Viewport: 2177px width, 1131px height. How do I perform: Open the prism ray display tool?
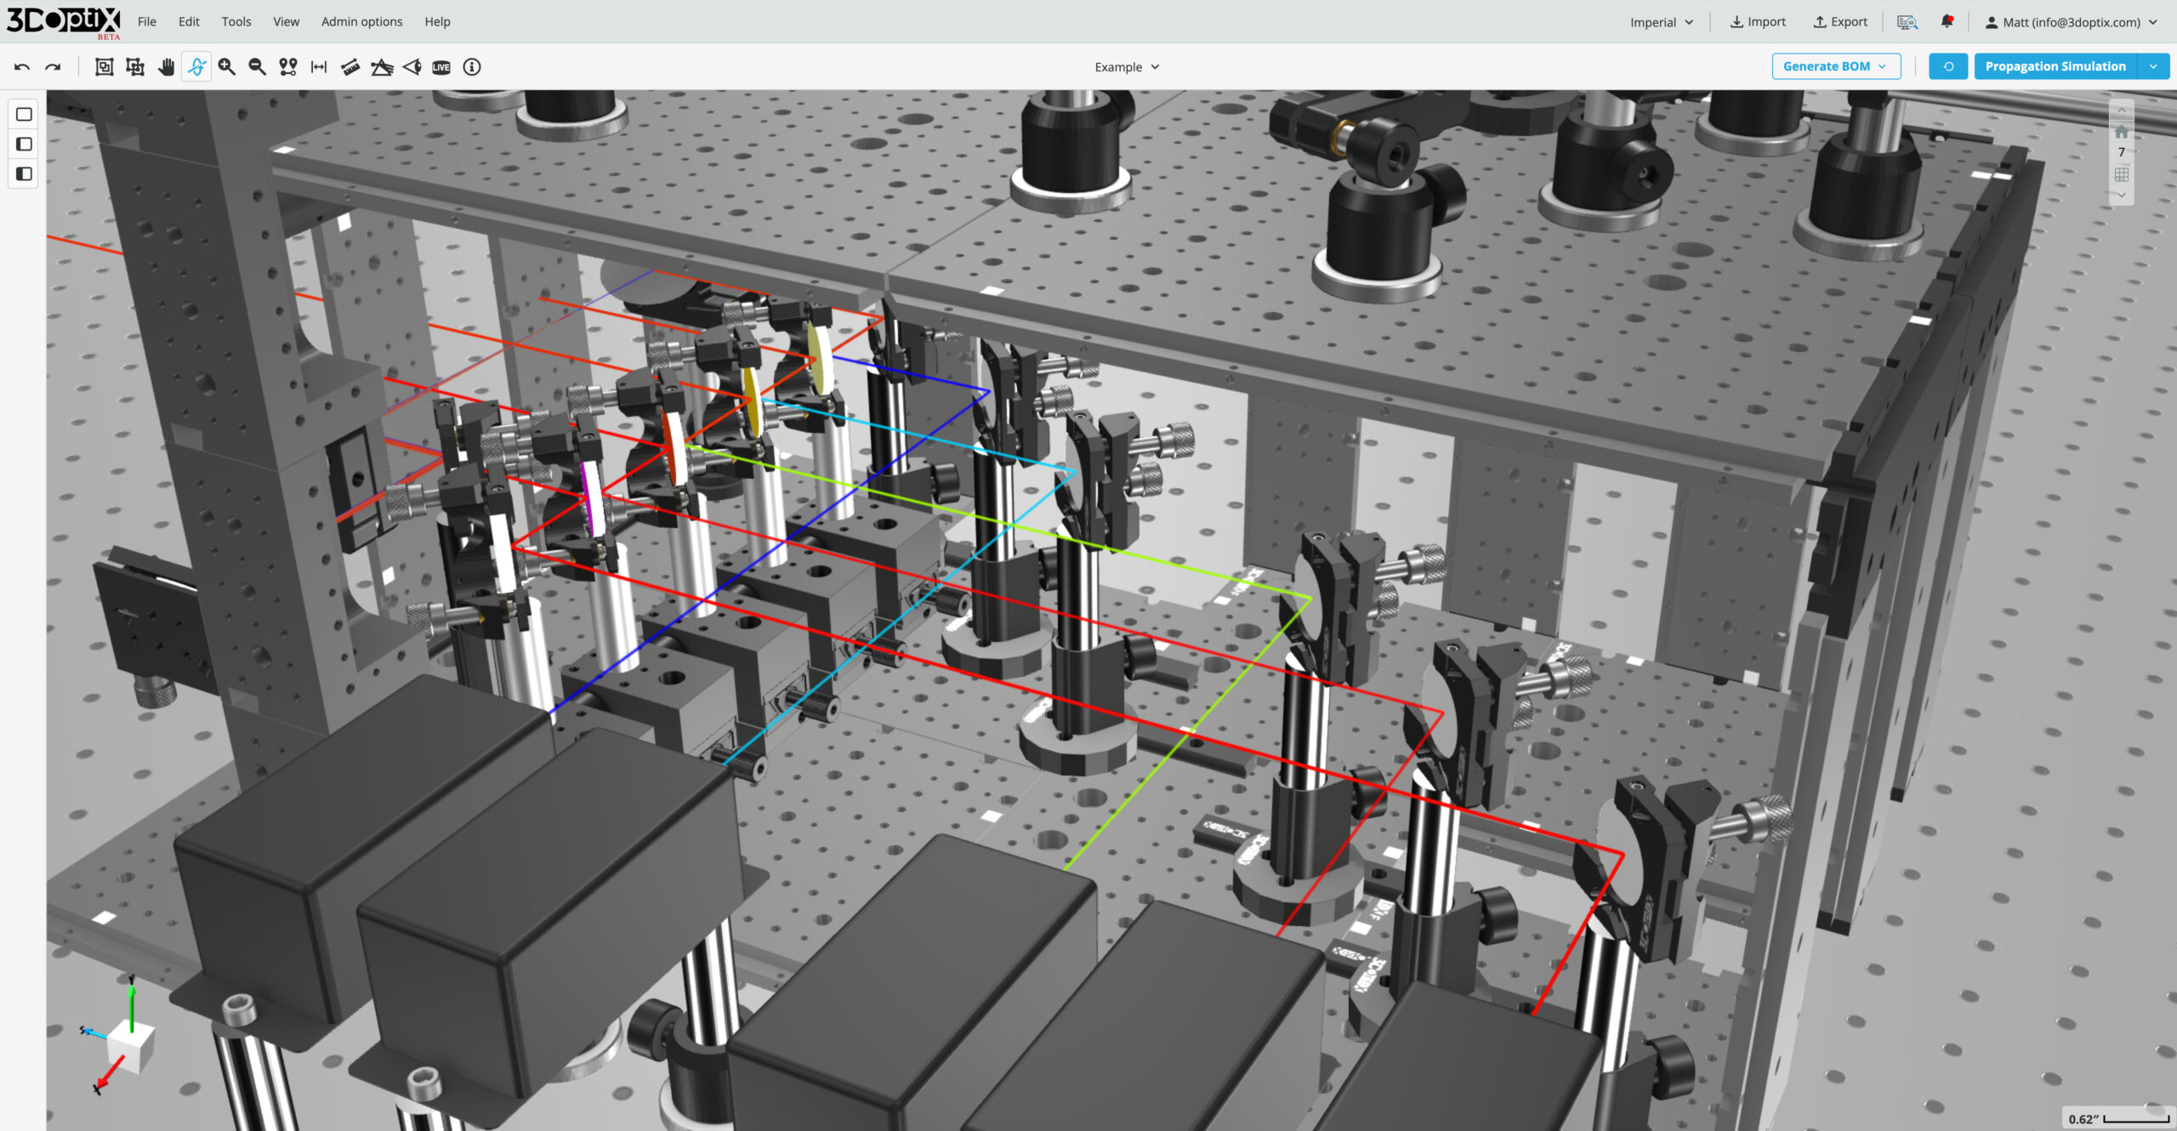(x=382, y=66)
